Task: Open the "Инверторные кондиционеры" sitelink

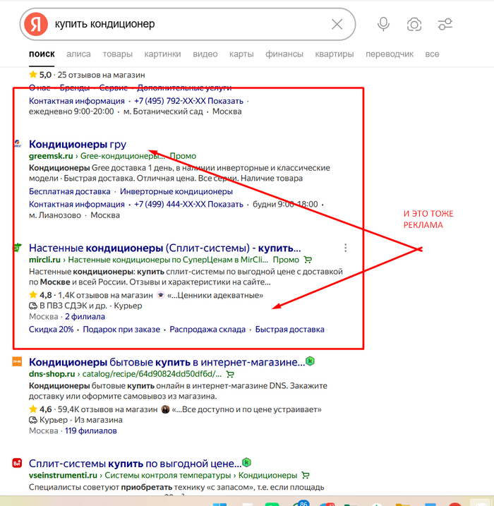Action: pyautogui.click(x=176, y=192)
